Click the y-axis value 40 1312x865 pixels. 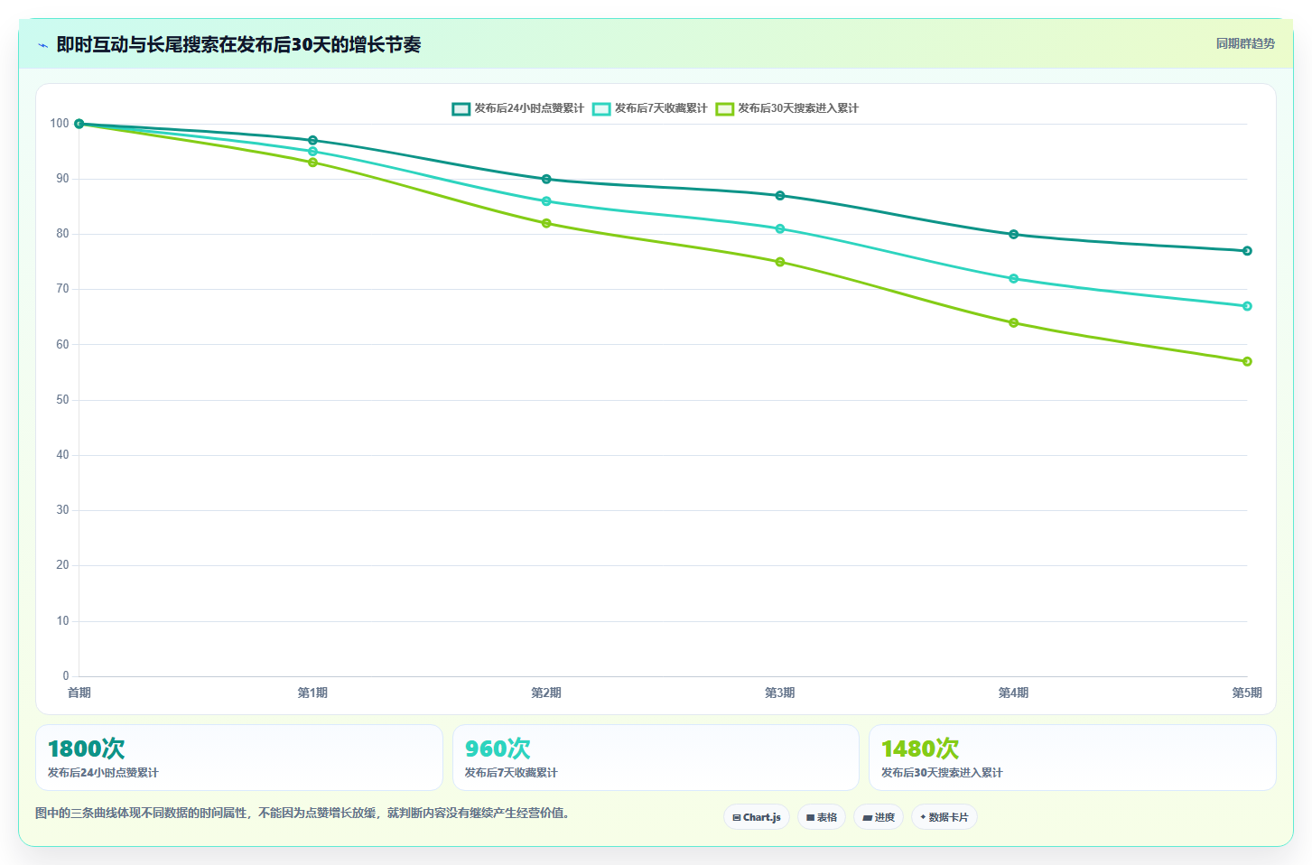tap(62, 455)
